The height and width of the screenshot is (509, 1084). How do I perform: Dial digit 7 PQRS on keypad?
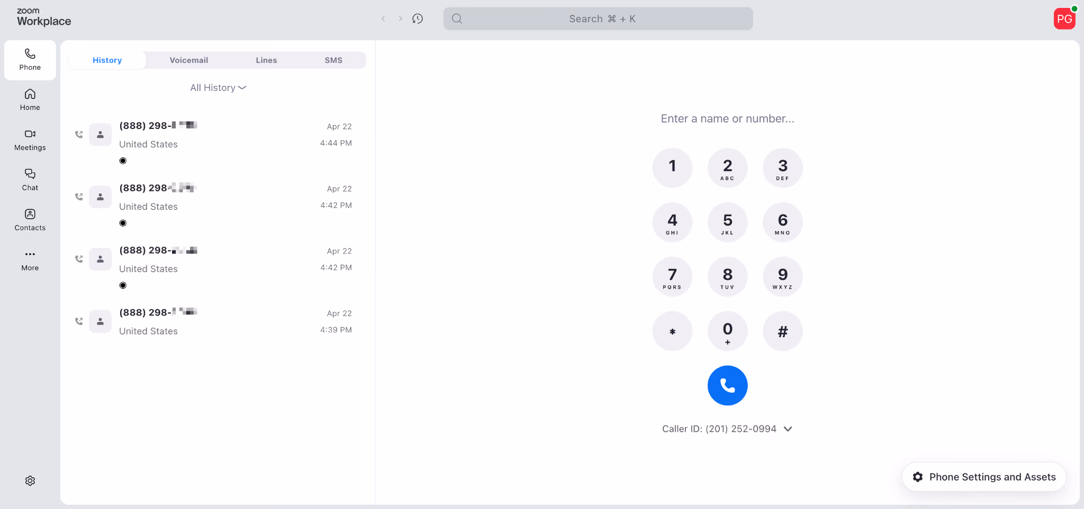click(672, 276)
